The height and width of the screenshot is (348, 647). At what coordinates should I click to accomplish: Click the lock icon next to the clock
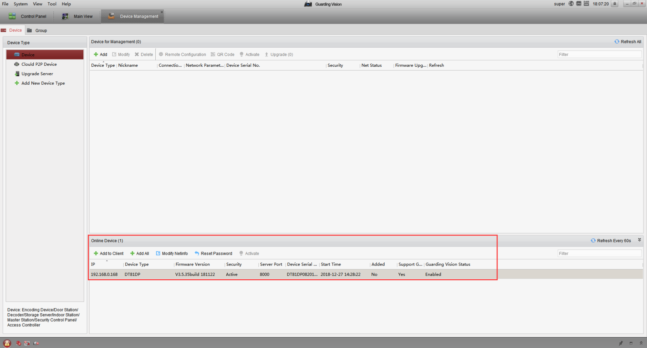point(615,4)
